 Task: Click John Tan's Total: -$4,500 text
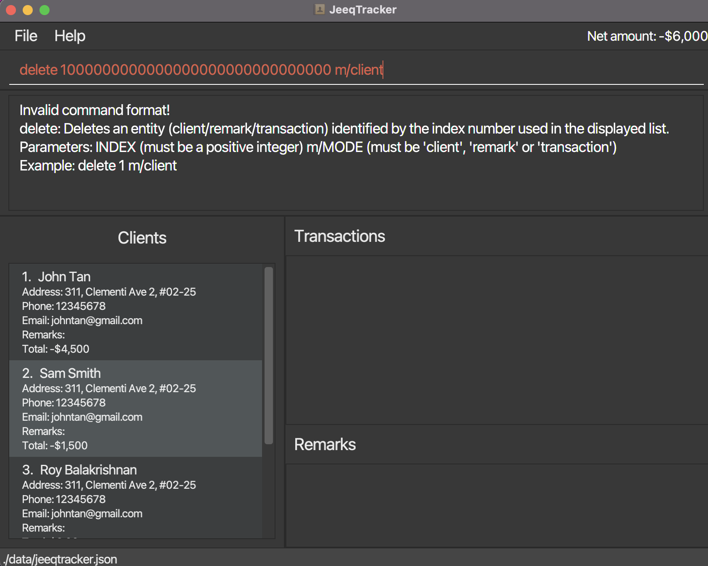click(55, 349)
